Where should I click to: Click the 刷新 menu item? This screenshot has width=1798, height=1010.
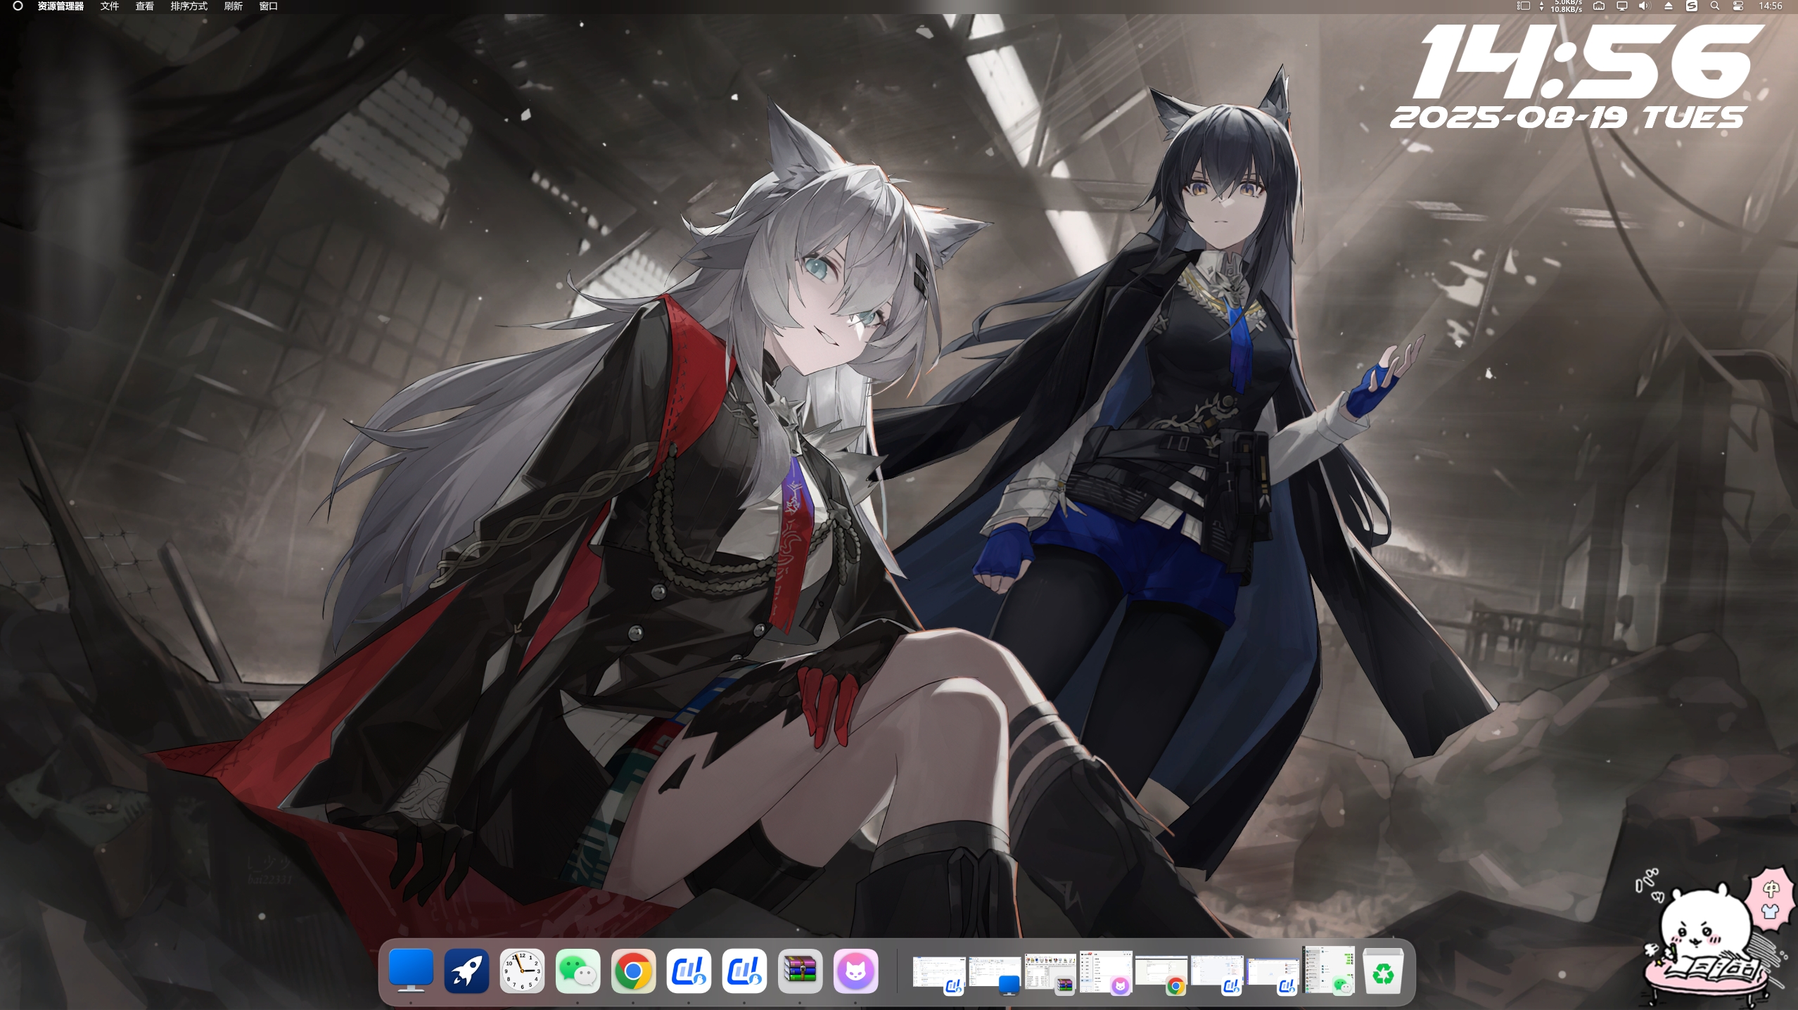pyautogui.click(x=233, y=6)
